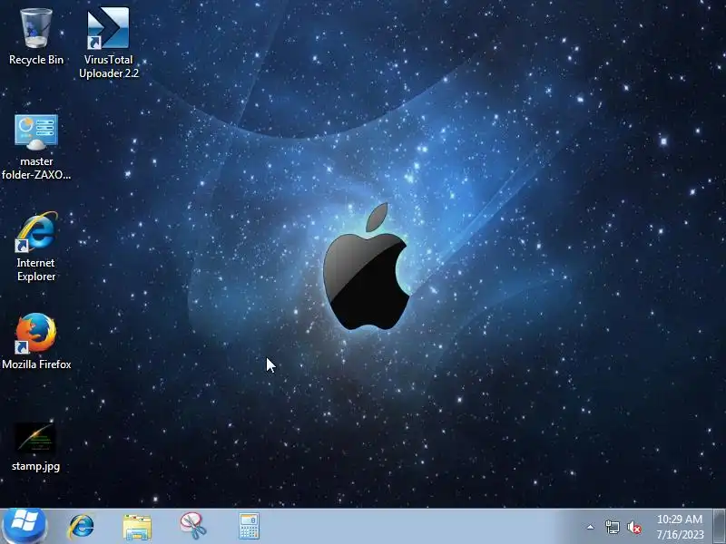Open the clock showing 10:29 AM
The height and width of the screenshot is (544, 726).
pos(680,527)
